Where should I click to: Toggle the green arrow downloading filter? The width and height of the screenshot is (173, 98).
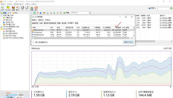[x=34, y=13]
